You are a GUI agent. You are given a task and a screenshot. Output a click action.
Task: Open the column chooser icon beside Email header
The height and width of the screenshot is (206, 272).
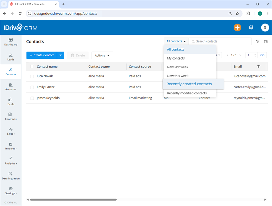coord(258,67)
